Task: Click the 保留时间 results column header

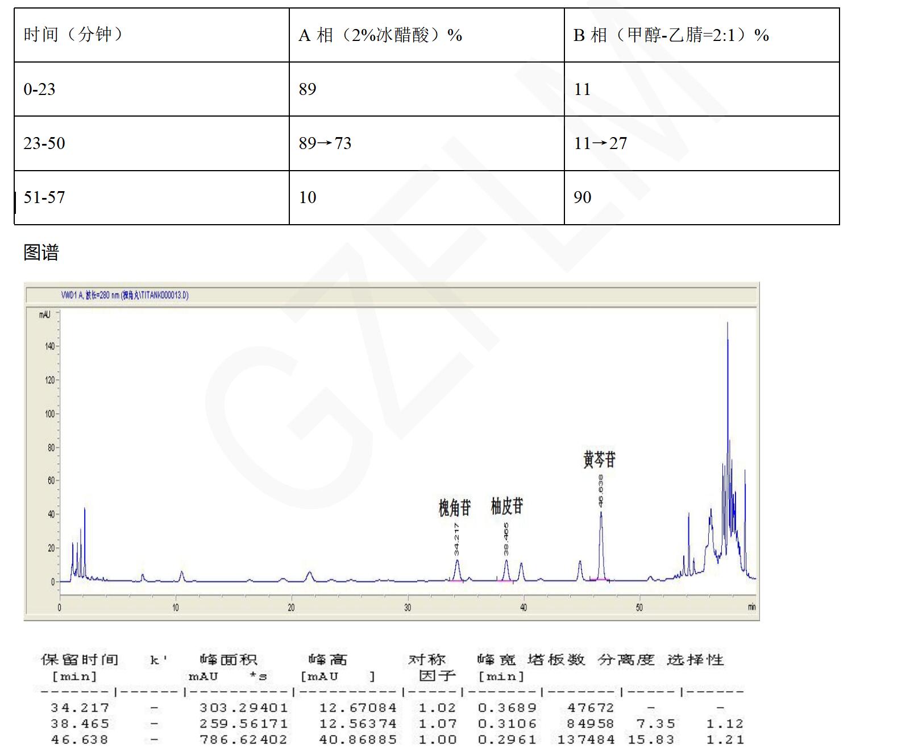Action: coord(80,660)
